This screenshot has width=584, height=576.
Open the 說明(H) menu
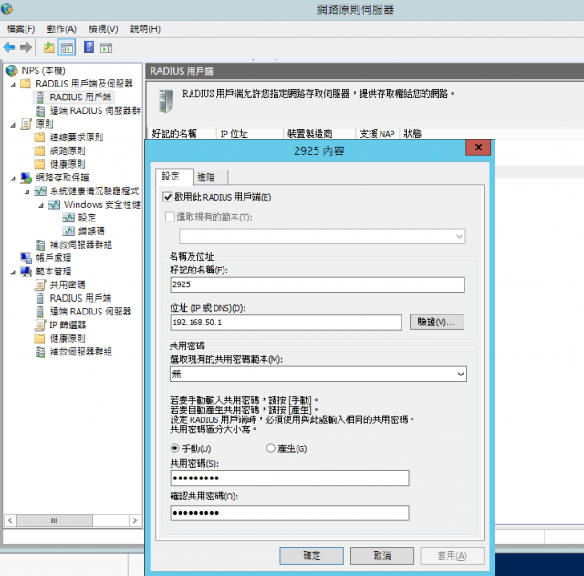point(145,29)
